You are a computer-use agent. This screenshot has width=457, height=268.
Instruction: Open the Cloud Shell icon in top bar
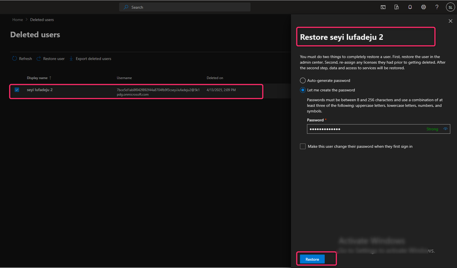tap(383, 7)
